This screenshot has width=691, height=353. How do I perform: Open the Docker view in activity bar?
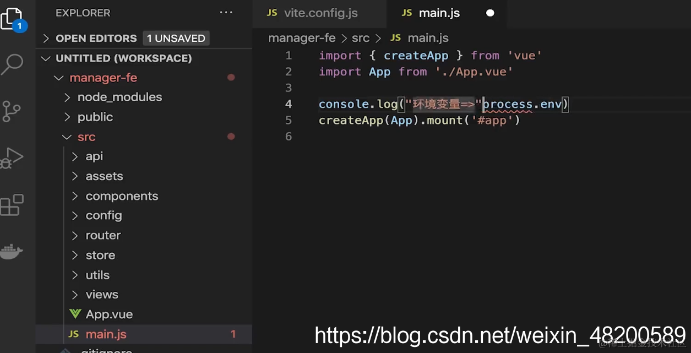pyautogui.click(x=12, y=251)
